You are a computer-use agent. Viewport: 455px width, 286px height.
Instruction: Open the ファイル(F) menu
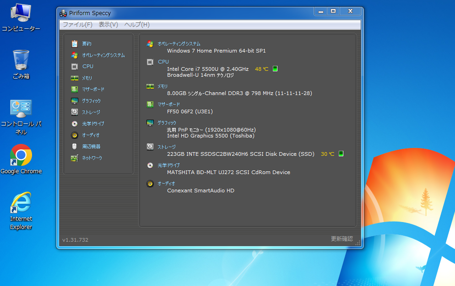77,25
